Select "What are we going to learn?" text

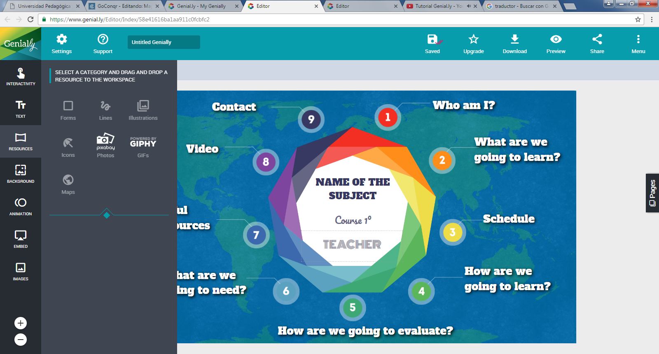(517, 149)
